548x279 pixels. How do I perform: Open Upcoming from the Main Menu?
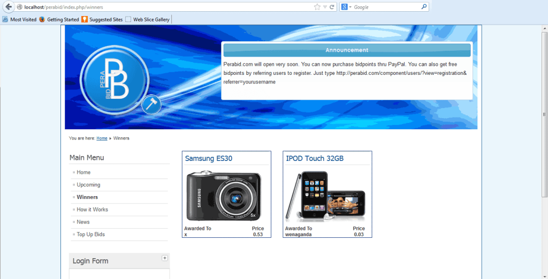pos(88,185)
